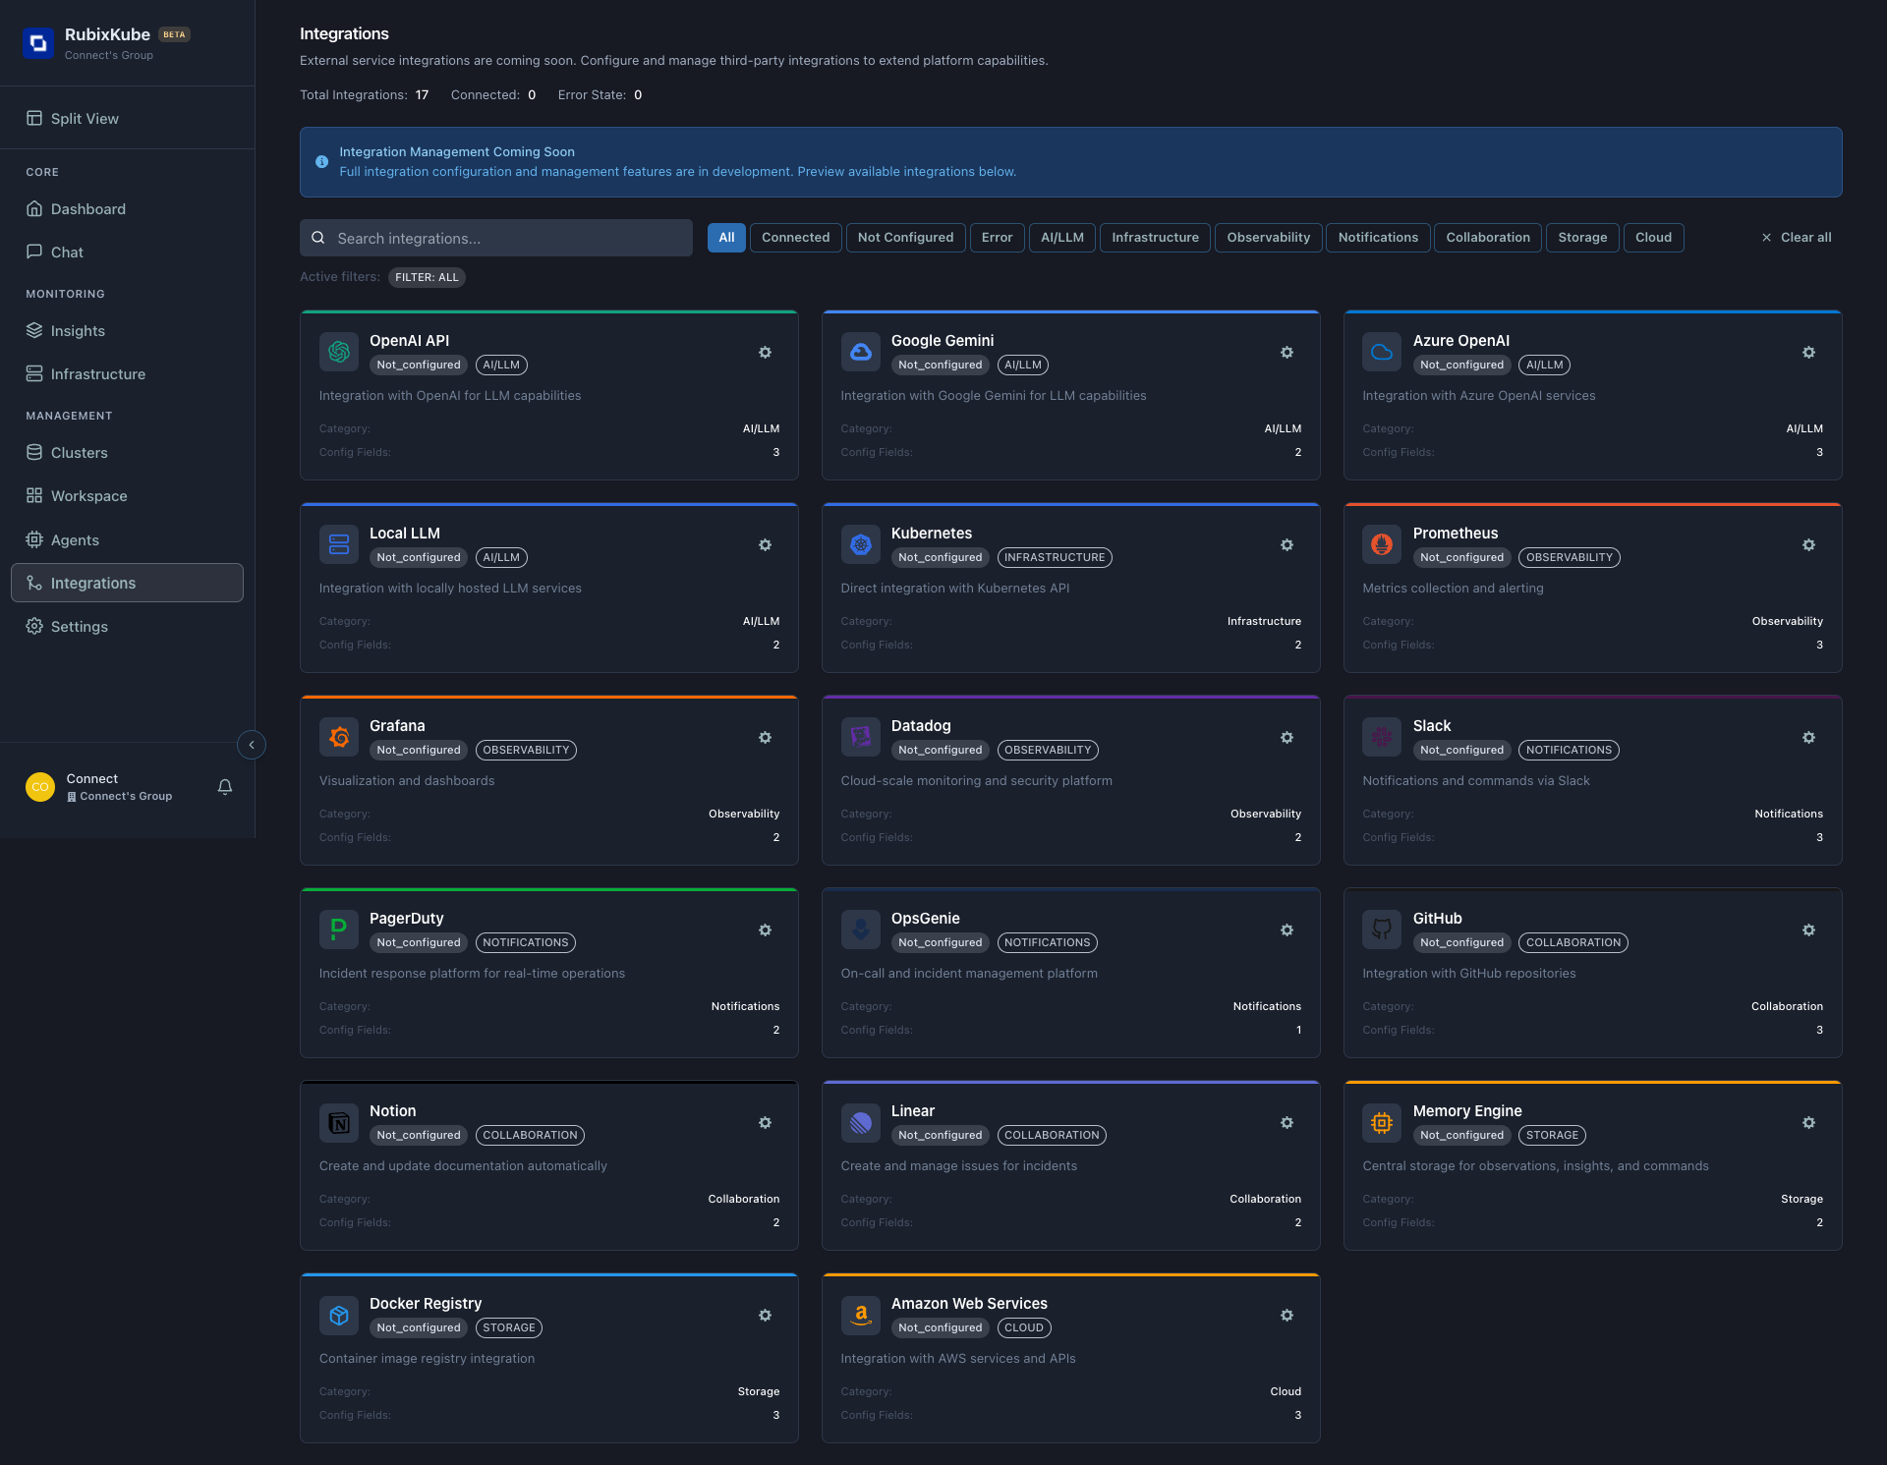The height and width of the screenshot is (1465, 1887).
Task: Click the Search integrations input field
Action: coord(496,239)
